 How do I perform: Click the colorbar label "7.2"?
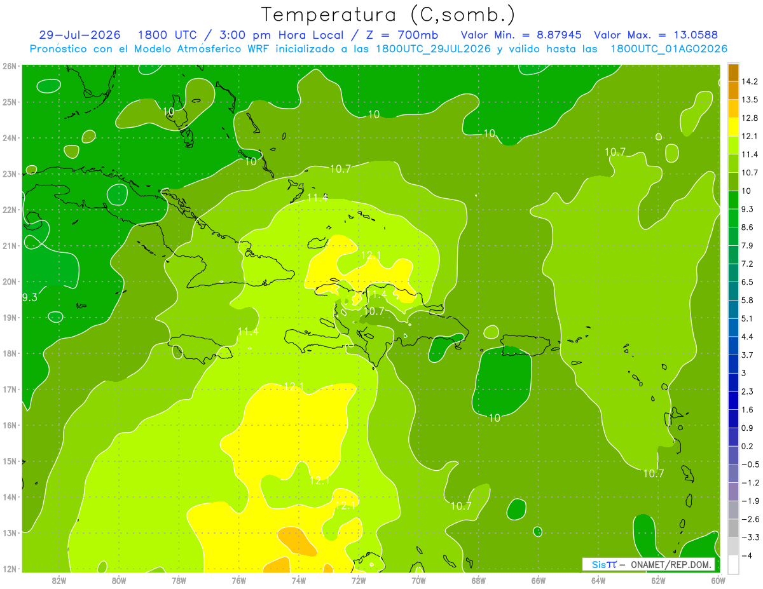click(747, 264)
